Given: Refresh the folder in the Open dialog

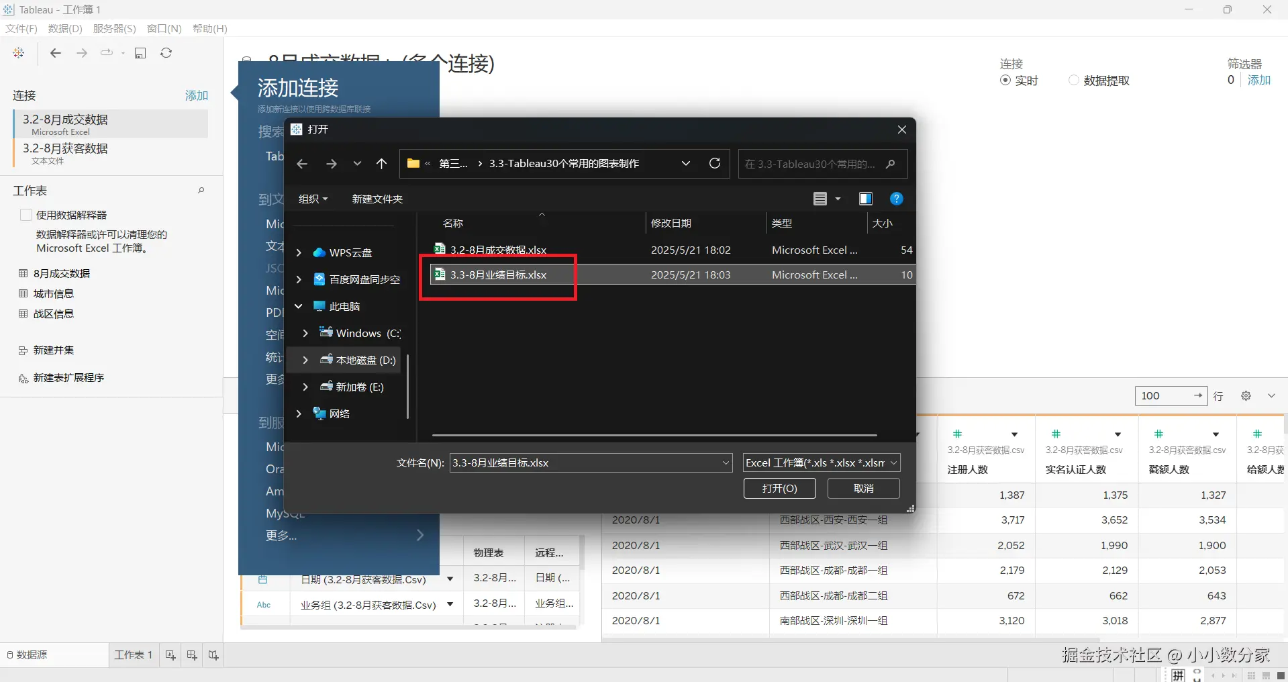Looking at the screenshot, I should [x=715, y=163].
